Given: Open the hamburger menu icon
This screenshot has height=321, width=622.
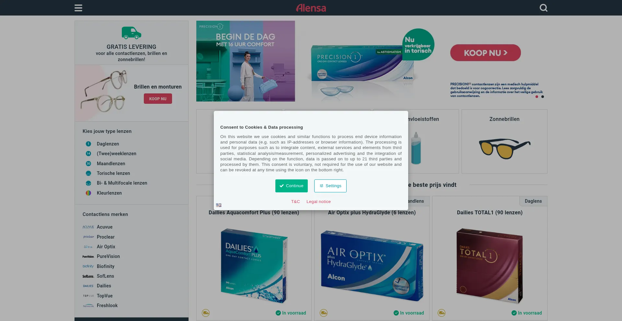Looking at the screenshot, I should tap(78, 8).
